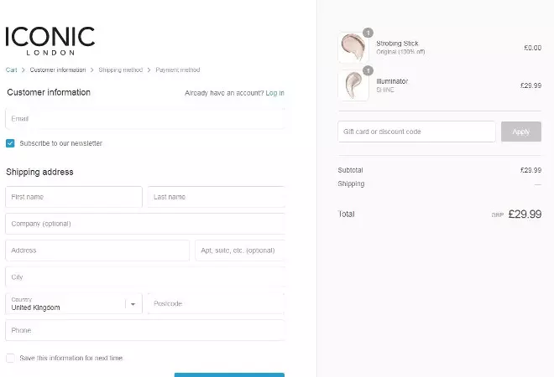Click the Last name field
554x377 pixels.
[217, 197]
